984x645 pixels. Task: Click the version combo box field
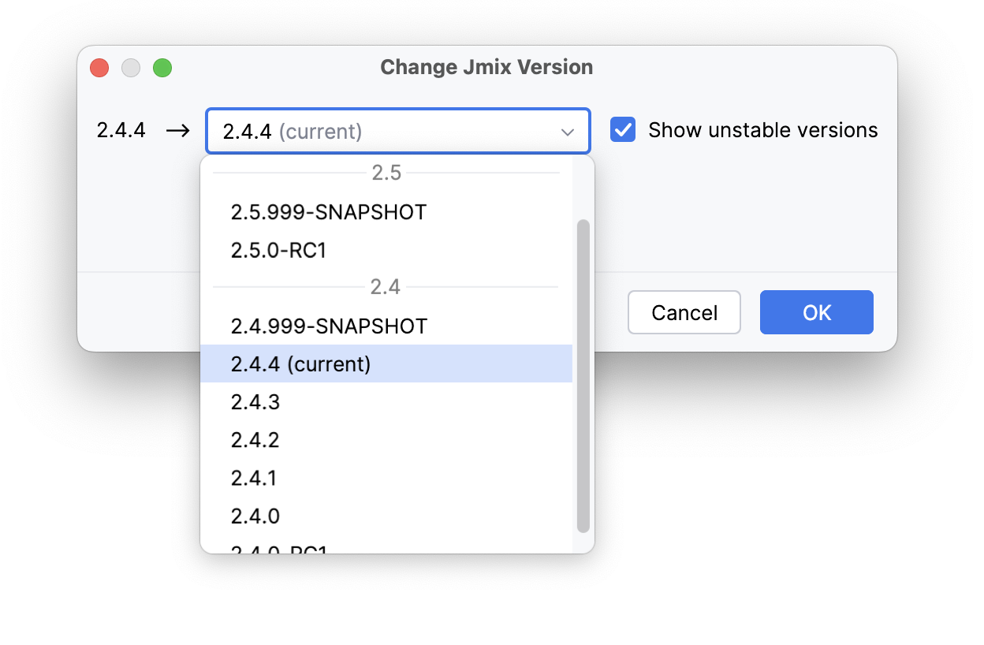[378, 131]
